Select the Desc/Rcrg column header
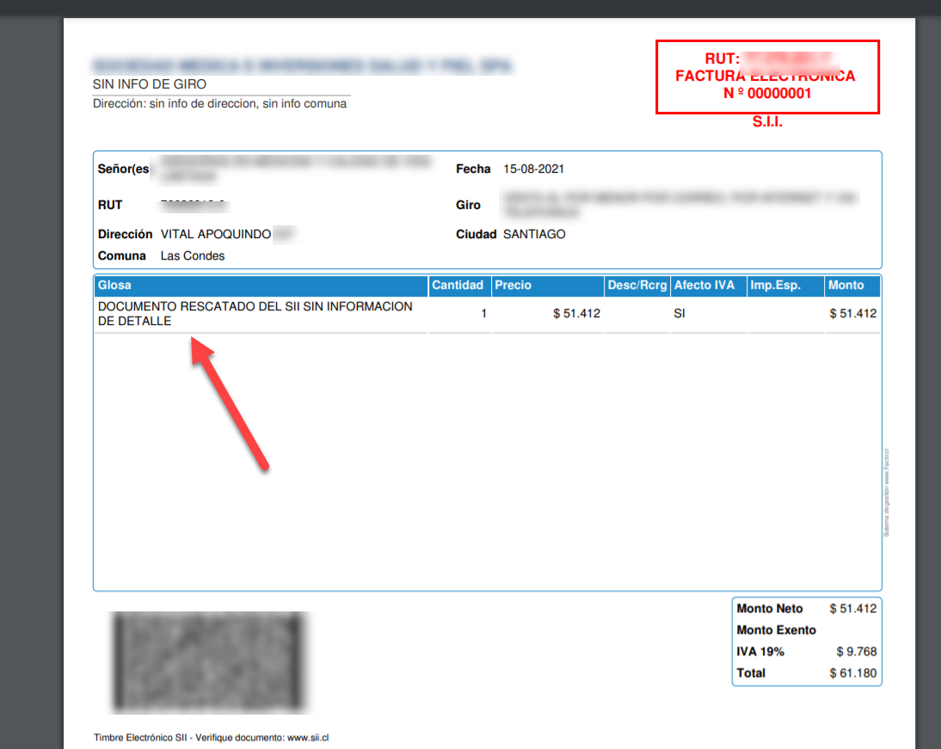This screenshot has height=749, width=941. tap(637, 285)
